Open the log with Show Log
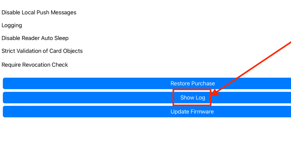 (147, 97)
